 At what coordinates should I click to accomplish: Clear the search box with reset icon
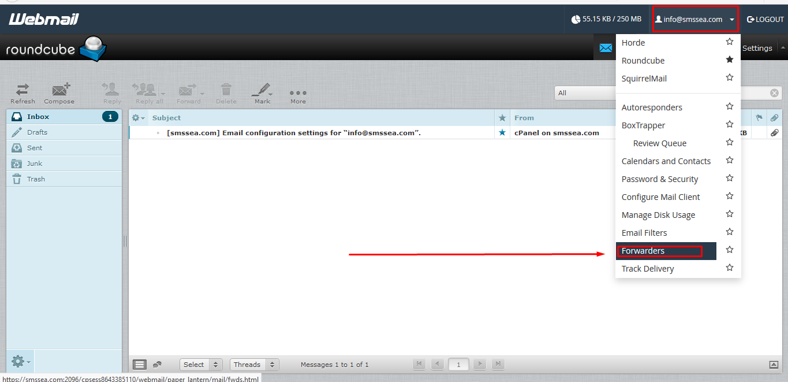[774, 93]
